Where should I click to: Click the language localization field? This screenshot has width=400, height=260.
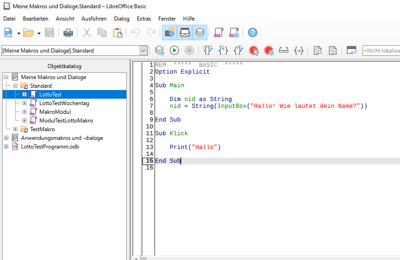381,50
